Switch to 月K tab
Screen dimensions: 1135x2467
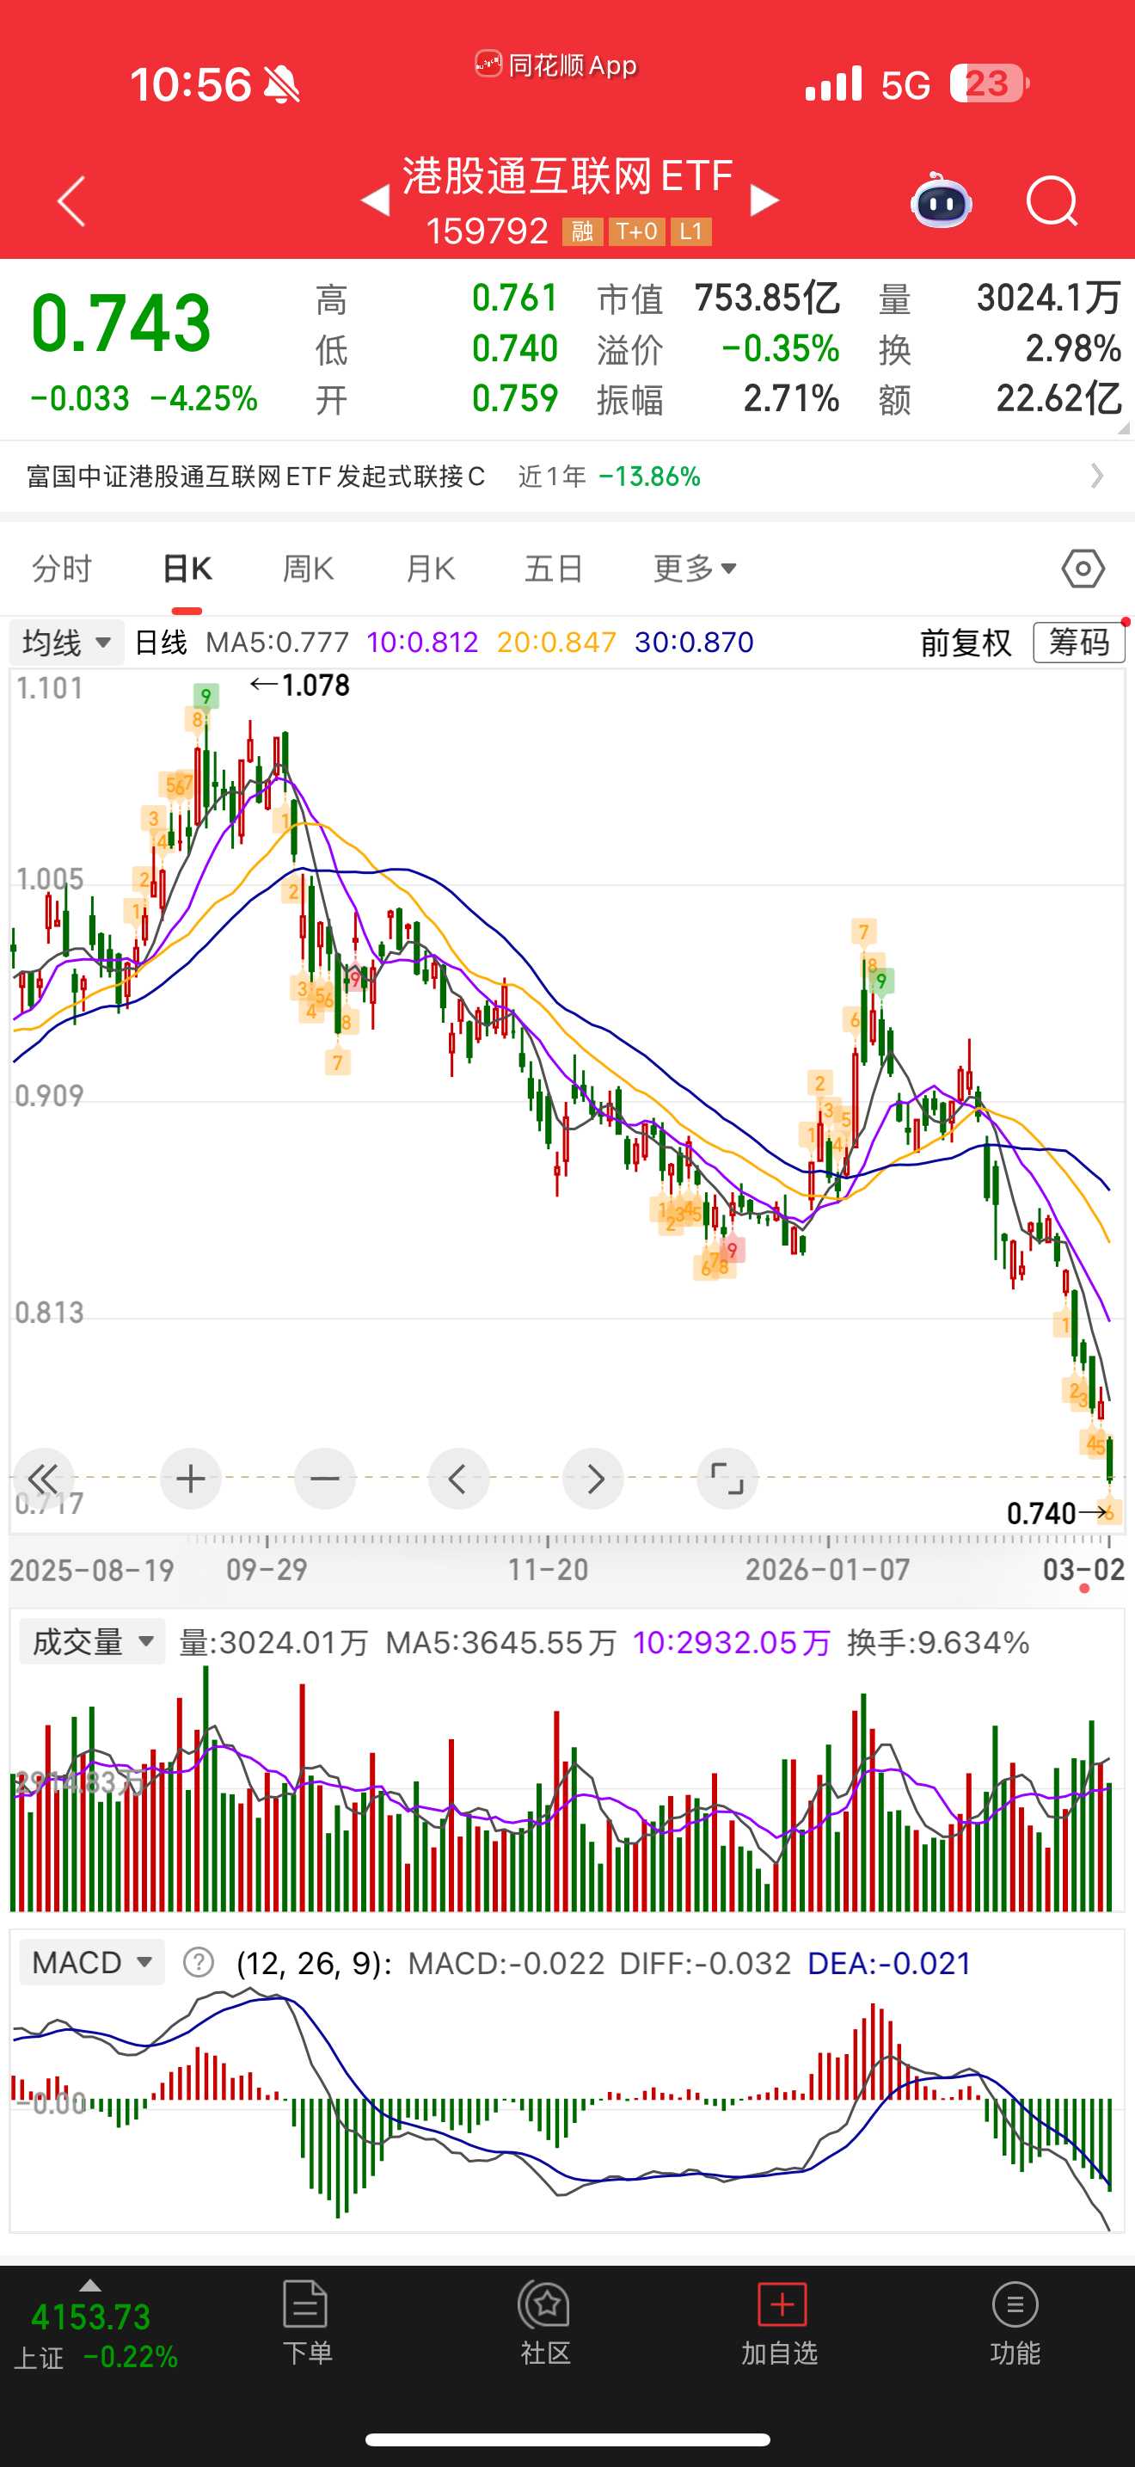click(x=430, y=569)
